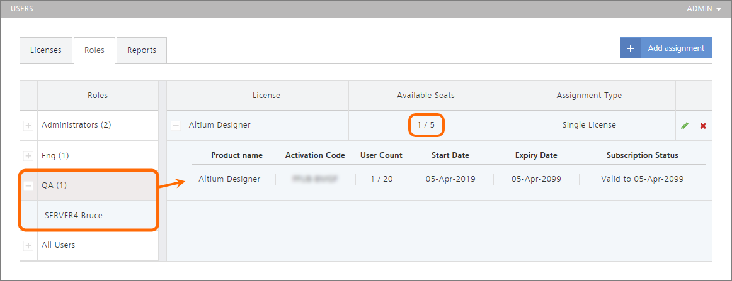The width and height of the screenshot is (732, 281).
Task: Select the Roles tab
Action: pos(94,50)
